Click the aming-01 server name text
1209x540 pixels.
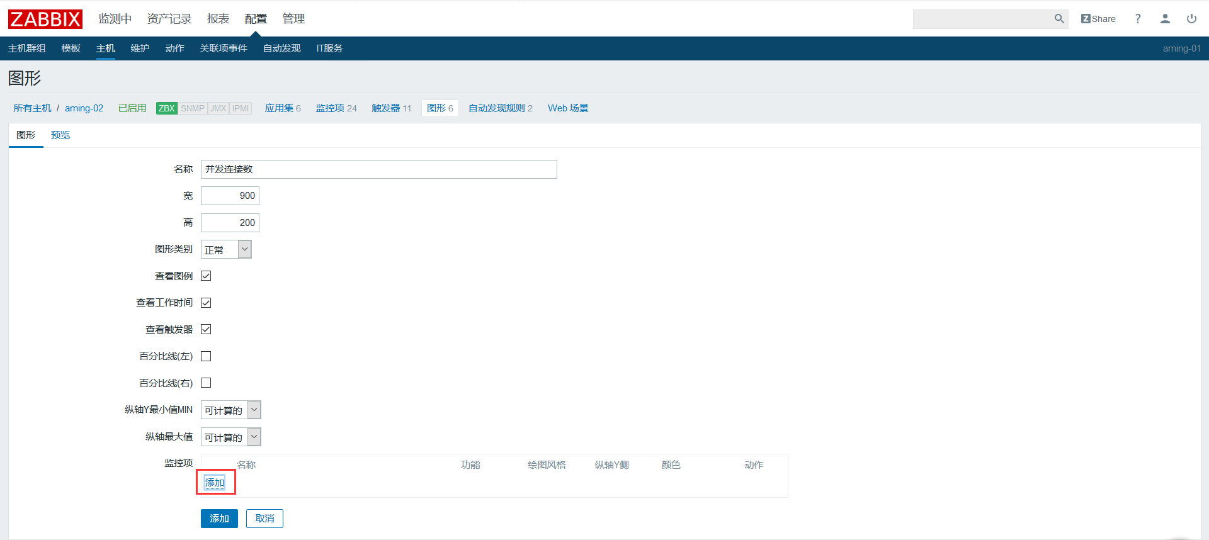tap(1181, 48)
